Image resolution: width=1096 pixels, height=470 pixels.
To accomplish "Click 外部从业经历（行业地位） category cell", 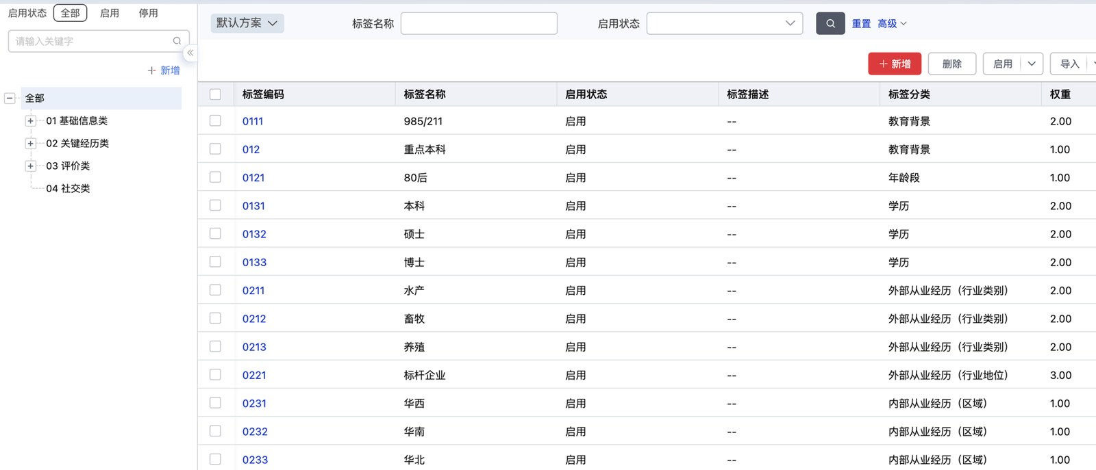I will [948, 376].
